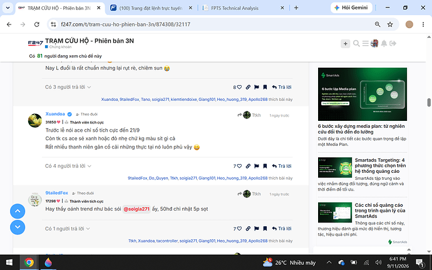Open the site information icon in address bar
This screenshot has height=270, width=432.
[x=53, y=24]
